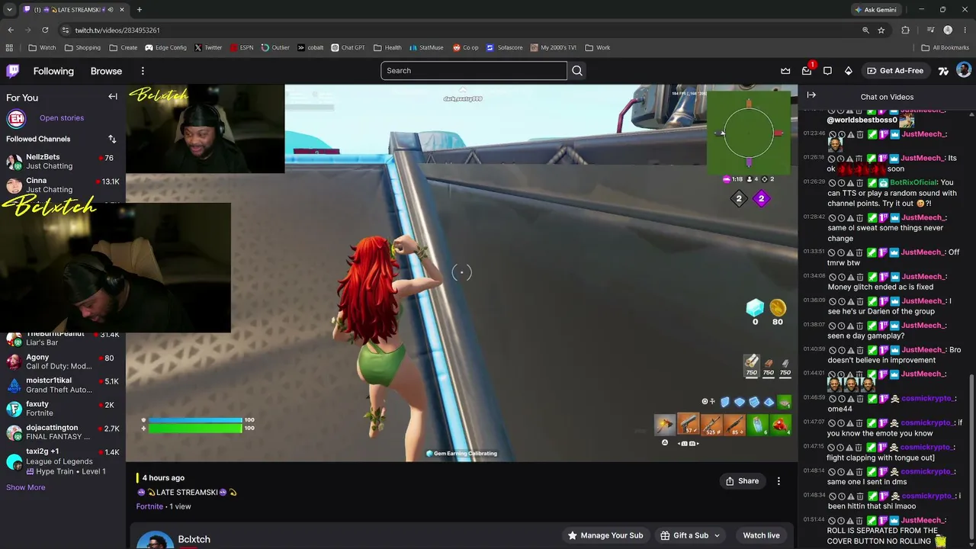Viewport: 976px width, 549px height.
Task: Open the Shopping bookmarks folder
Action: (82, 47)
